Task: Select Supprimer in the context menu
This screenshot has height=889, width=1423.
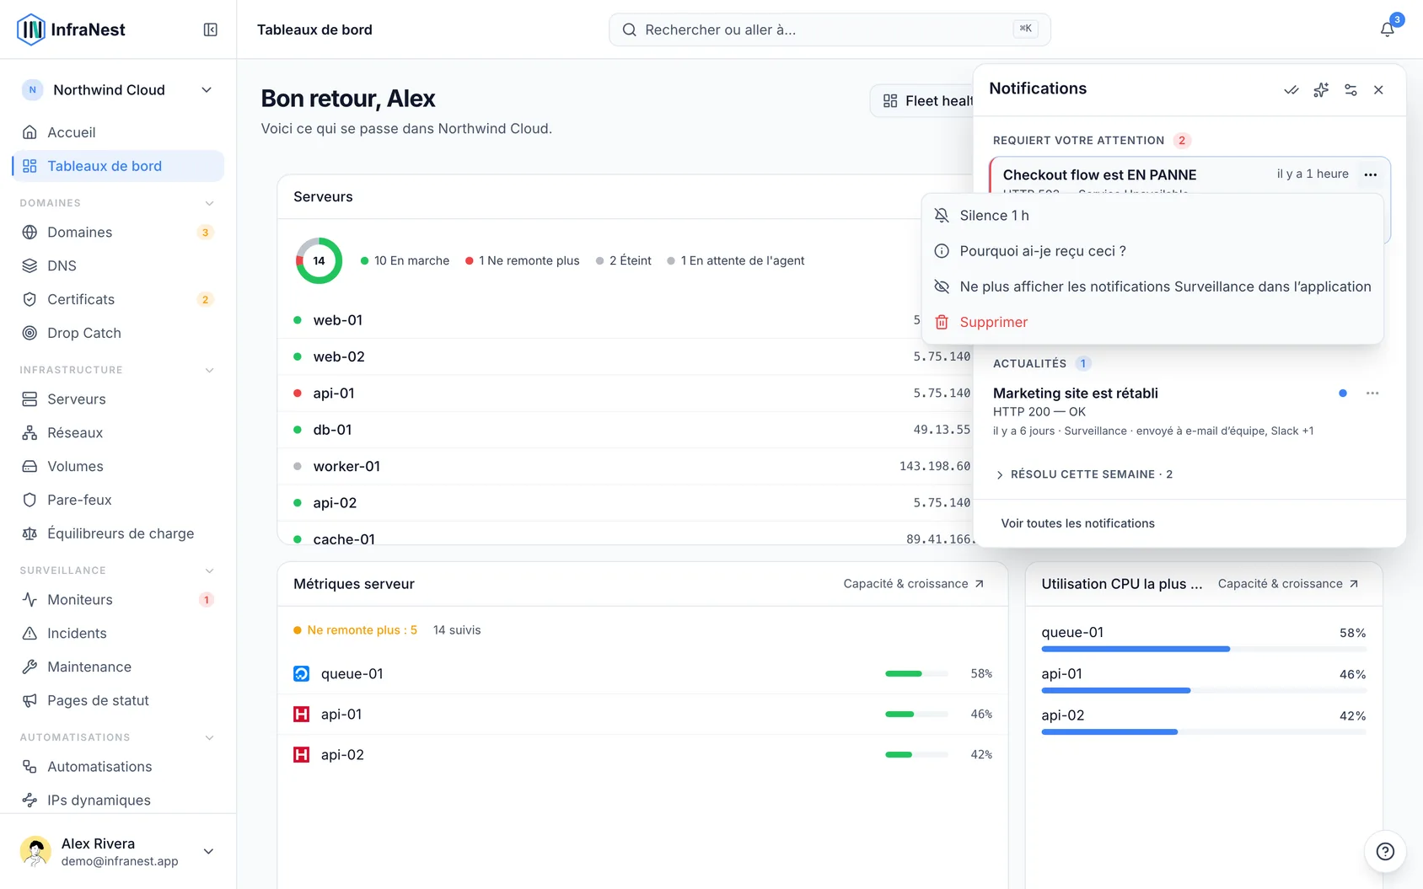Action: 1152,322
